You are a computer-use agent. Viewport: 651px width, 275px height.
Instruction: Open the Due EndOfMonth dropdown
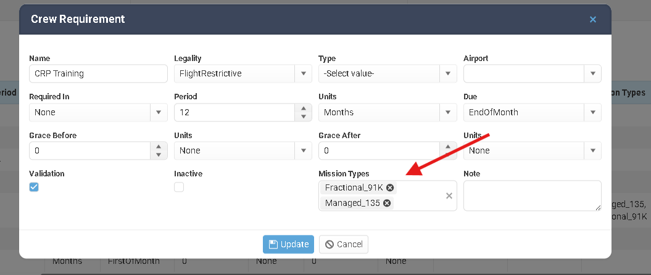pos(592,112)
